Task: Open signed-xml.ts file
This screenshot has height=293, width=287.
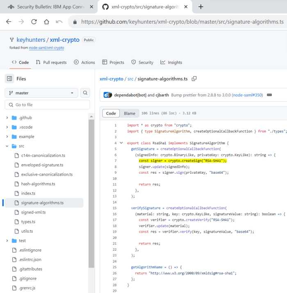Action: click(33, 212)
